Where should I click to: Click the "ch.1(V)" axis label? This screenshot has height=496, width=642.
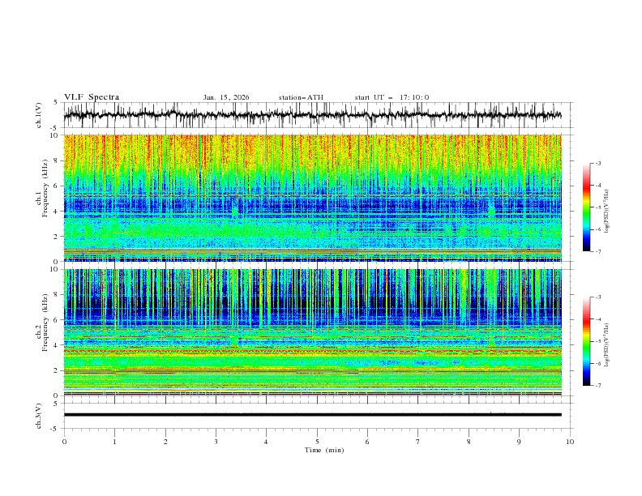pyautogui.click(x=39, y=115)
